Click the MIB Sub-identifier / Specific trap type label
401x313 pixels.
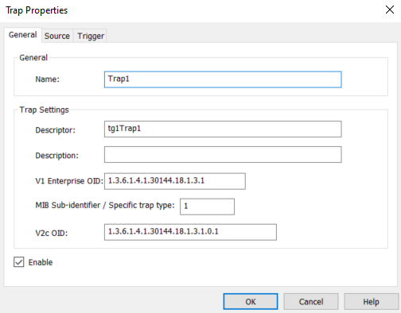(x=105, y=205)
